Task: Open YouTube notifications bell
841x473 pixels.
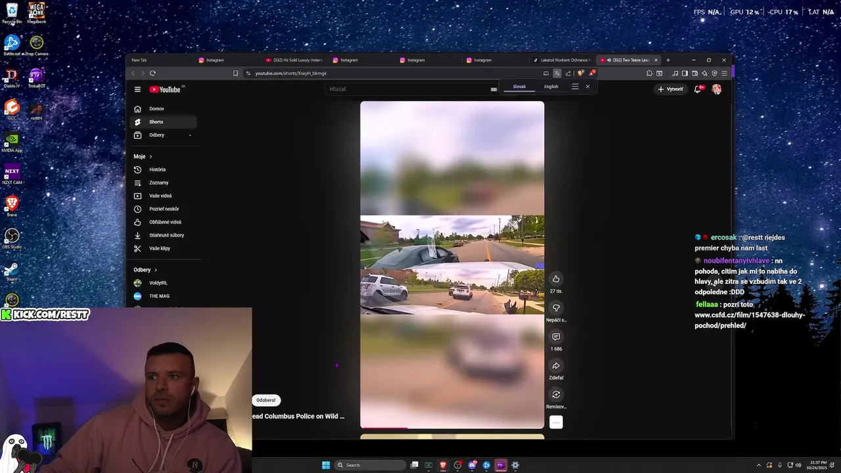Action: pyautogui.click(x=698, y=89)
